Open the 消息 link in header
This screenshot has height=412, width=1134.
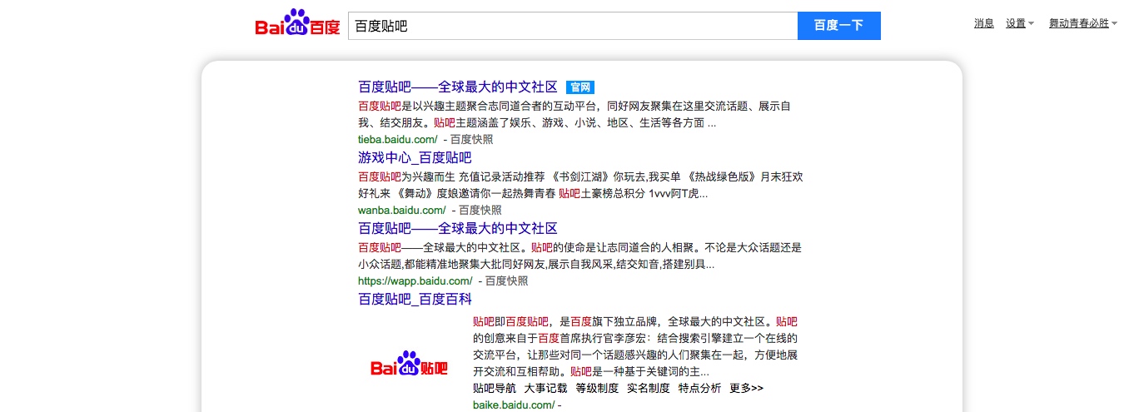984,23
